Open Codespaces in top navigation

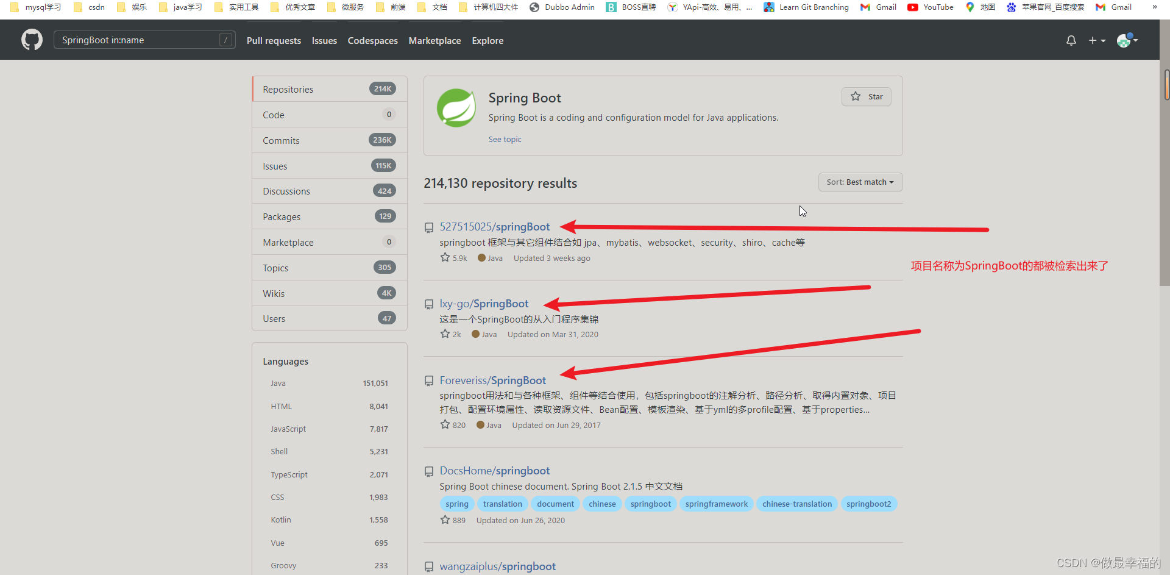(372, 41)
